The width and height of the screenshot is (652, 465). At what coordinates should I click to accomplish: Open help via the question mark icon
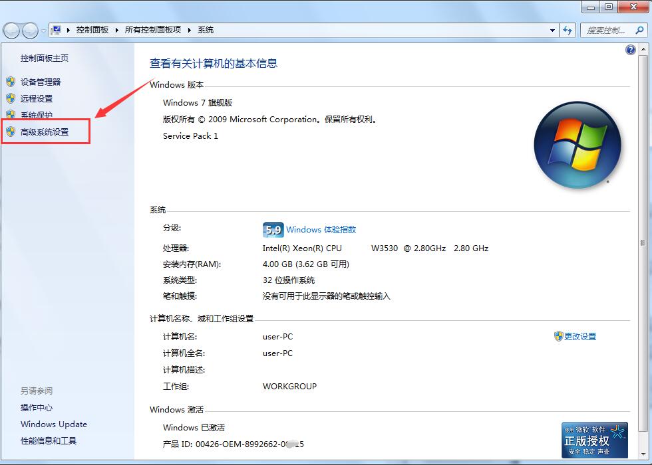(x=630, y=50)
